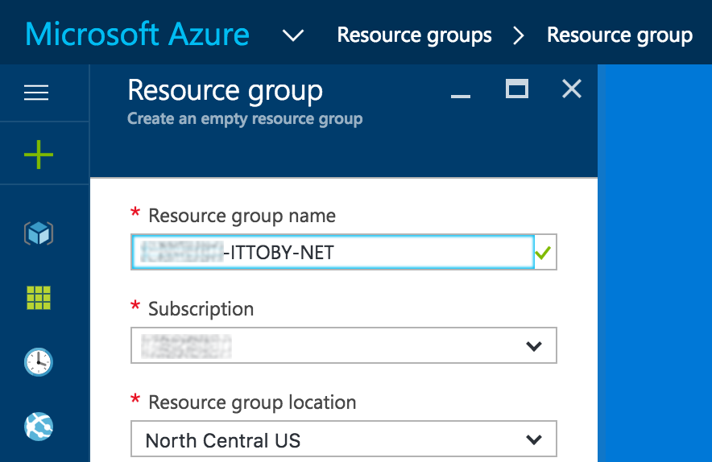Image resolution: width=712 pixels, height=462 pixels.
Task: Click the Recent clock icon in sidebar
Action: 38,362
